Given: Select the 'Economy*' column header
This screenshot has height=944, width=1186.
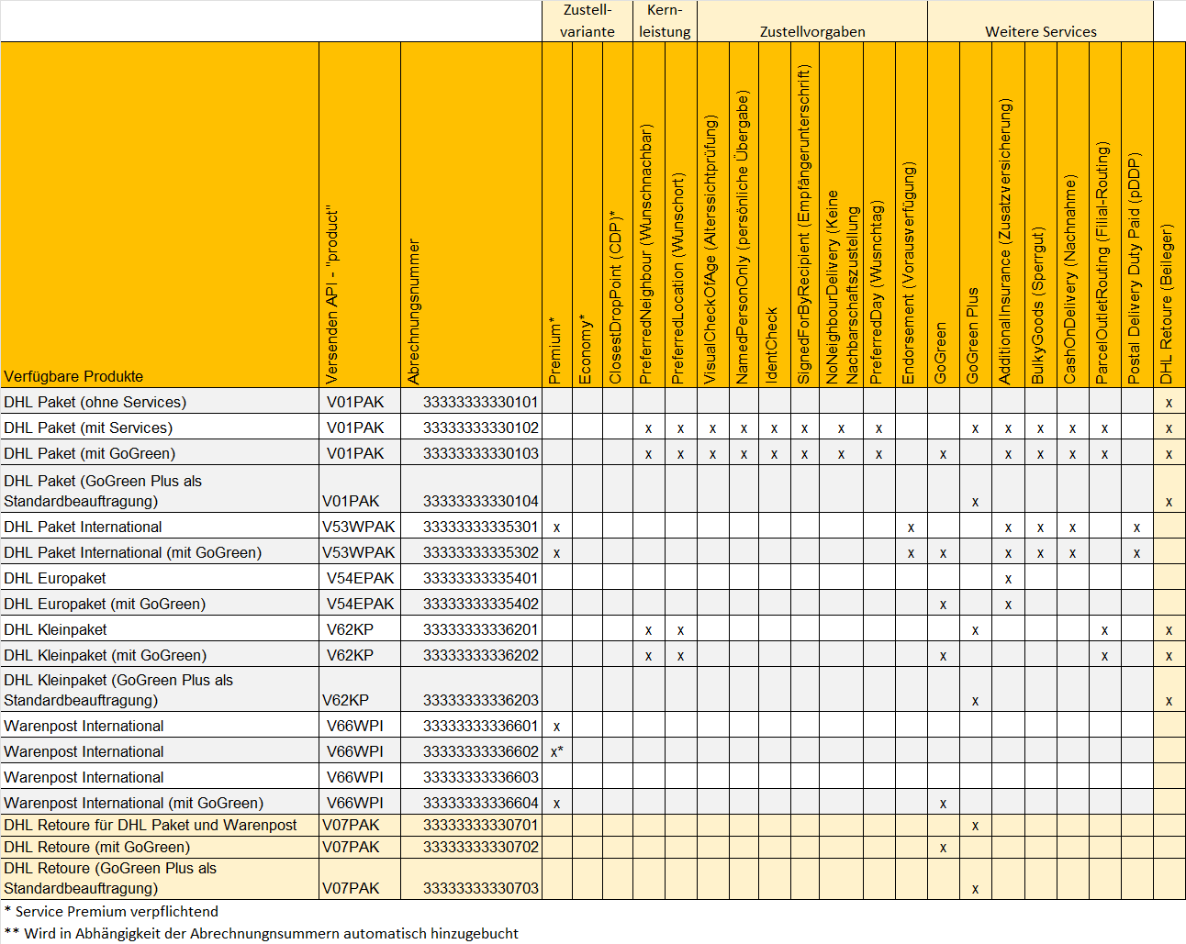Looking at the screenshot, I should click(587, 215).
